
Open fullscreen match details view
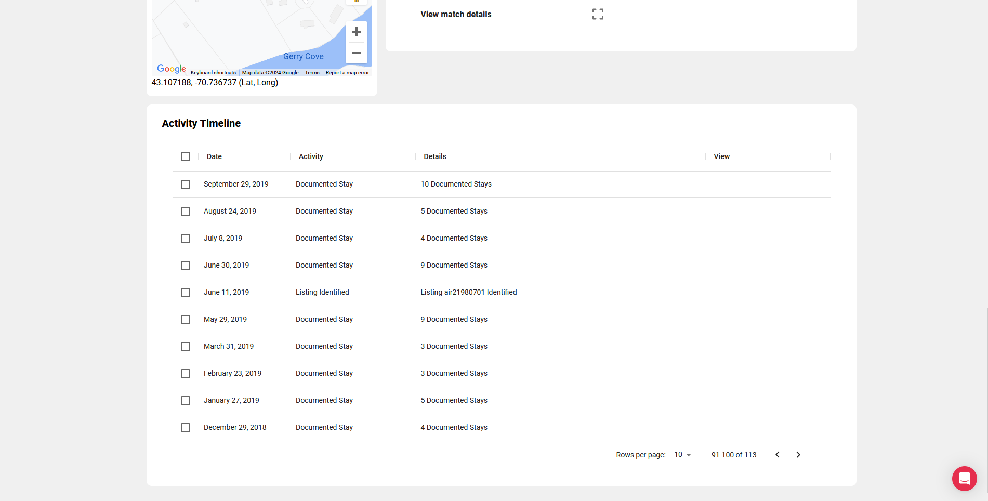pos(598,15)
